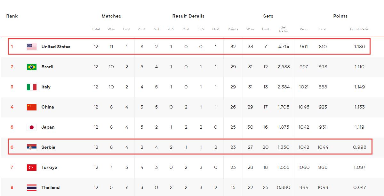Click the Japan flag icon
The image size is (384, 196).
(x=31, y=127)
